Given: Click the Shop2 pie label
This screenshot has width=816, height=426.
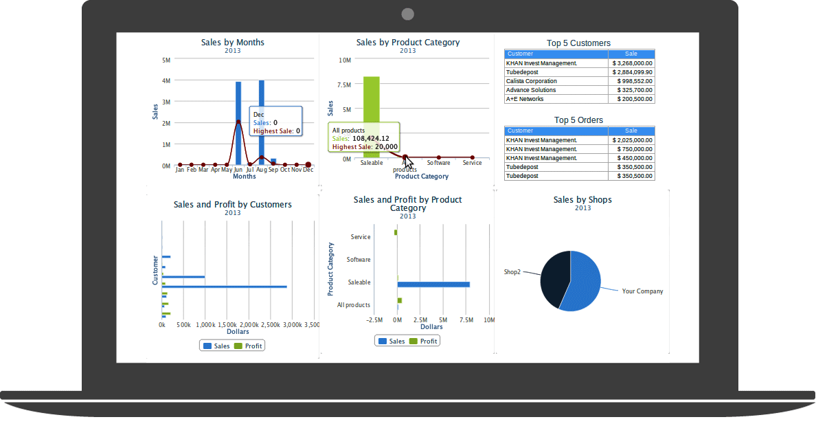Looking at the screenshot, I should tap(512, 272).
